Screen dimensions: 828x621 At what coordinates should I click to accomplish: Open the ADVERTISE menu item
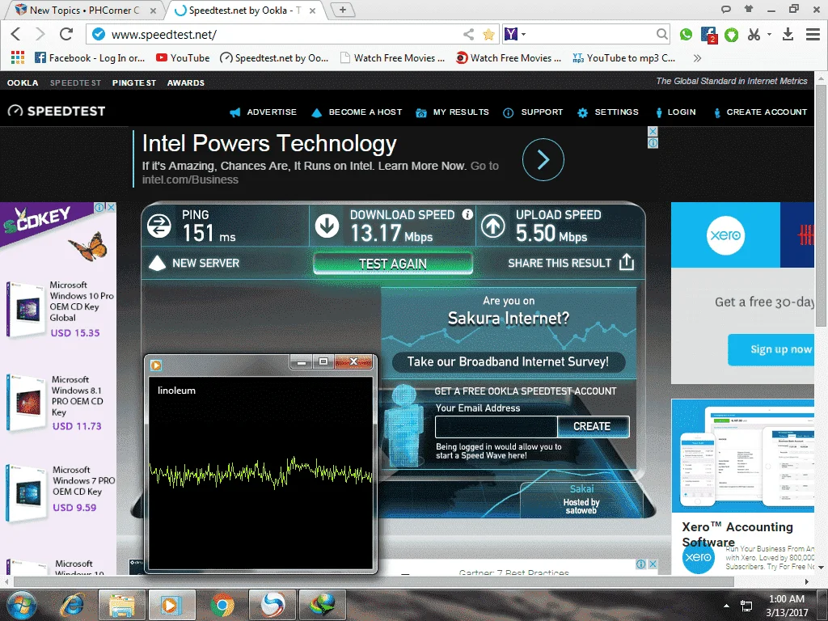pos(264,112)
